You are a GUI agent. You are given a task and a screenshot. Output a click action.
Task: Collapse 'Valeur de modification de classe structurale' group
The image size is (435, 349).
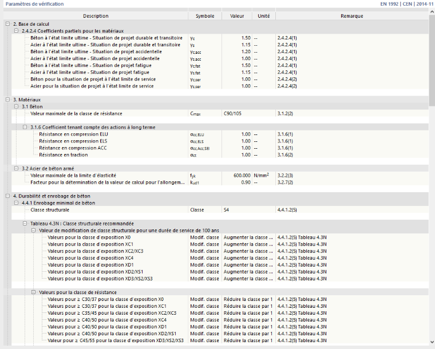click(x=34, y=231)
